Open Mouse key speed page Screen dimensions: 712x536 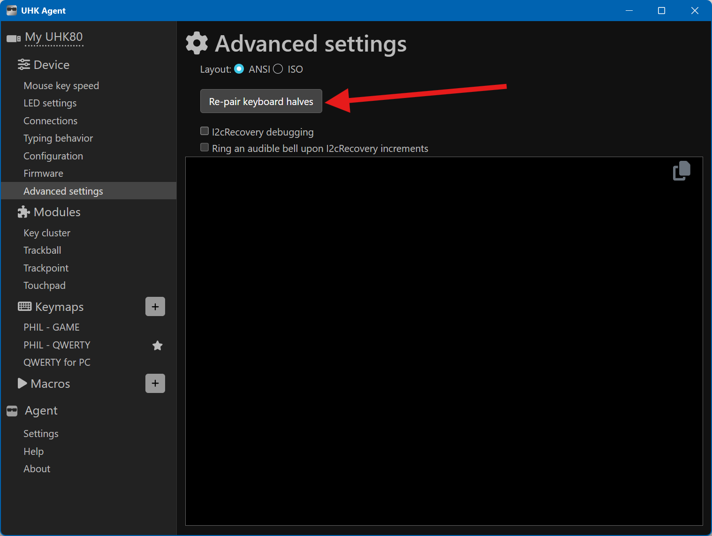[x=61, y=86]
